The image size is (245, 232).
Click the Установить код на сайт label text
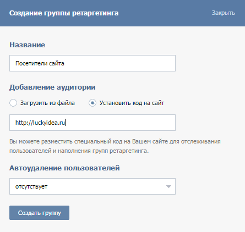point(132,103)
